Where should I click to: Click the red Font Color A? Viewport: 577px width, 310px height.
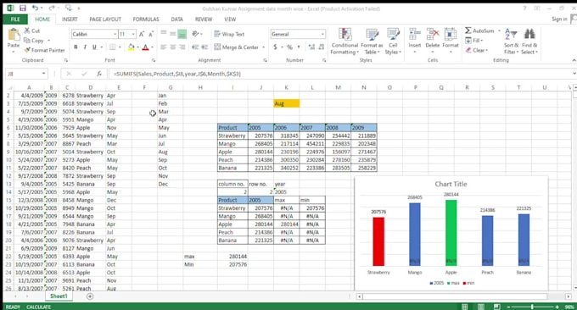[145, 47]
